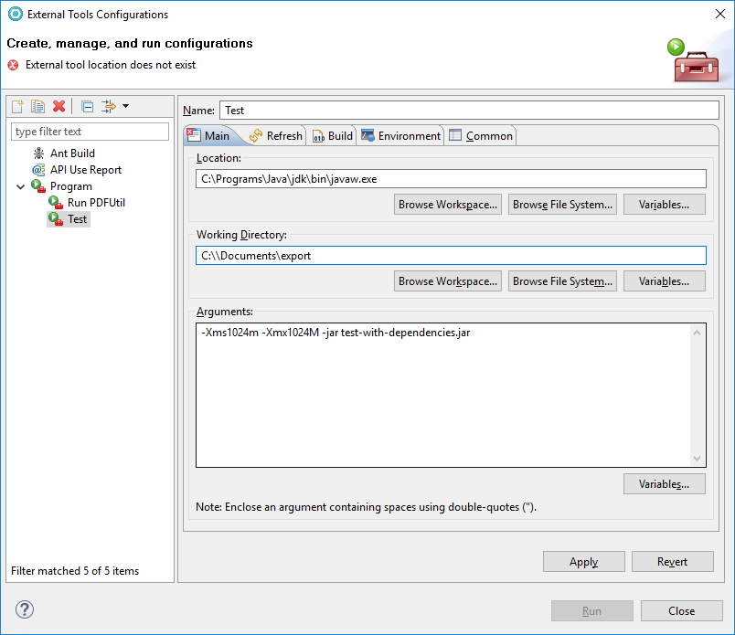Select the Run PDFUtil configuration

point(95,203)
